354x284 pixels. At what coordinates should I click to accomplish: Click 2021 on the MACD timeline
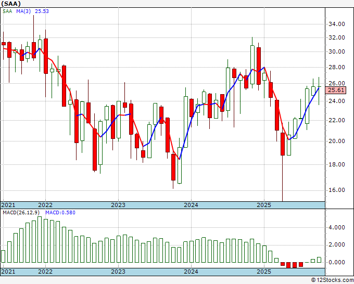coord(8,272)
